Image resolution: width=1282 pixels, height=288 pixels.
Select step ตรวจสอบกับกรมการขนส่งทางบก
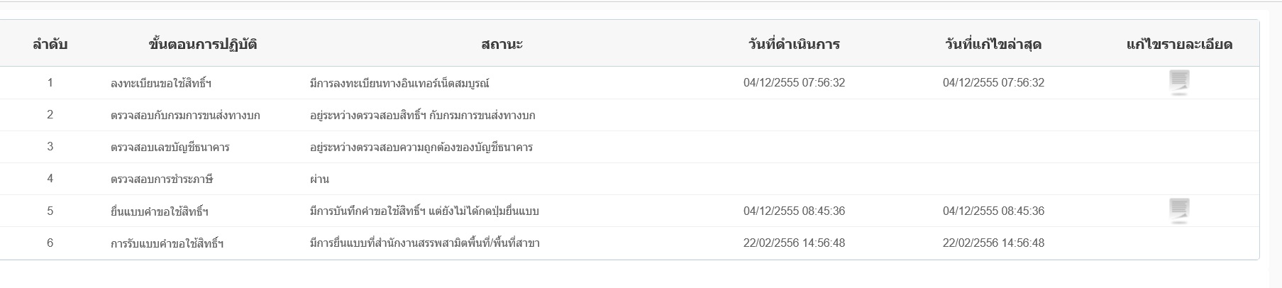(185, 115)
